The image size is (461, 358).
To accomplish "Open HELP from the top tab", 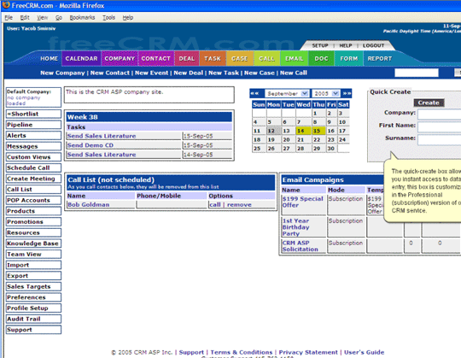I will pyautogui.click(x=346, y=45).
